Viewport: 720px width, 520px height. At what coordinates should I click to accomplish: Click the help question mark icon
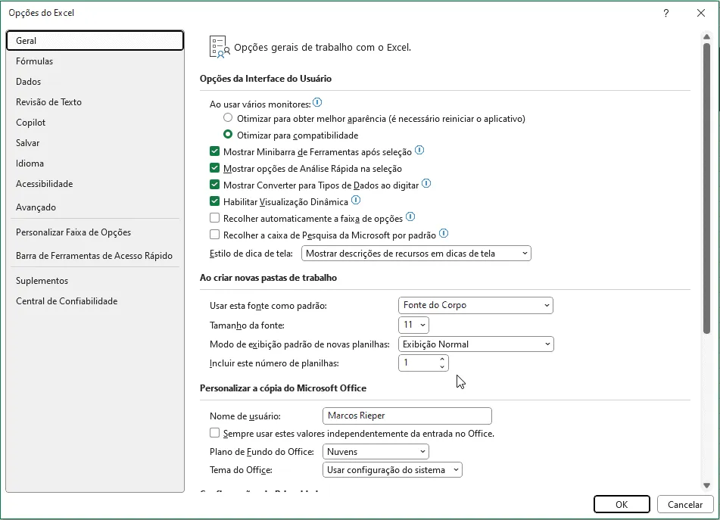(x=666, y=13)
